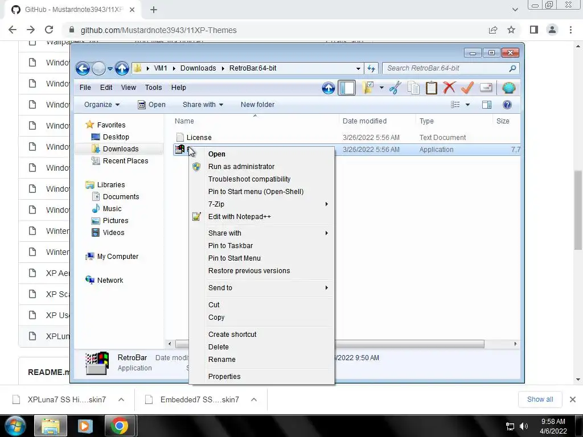The width and height of the screenshot is (583, 437).
Task: Click the Chrome share page icon
Action: pos(493,30)
